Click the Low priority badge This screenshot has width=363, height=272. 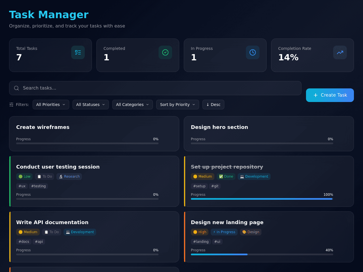(x=24, y=177)
